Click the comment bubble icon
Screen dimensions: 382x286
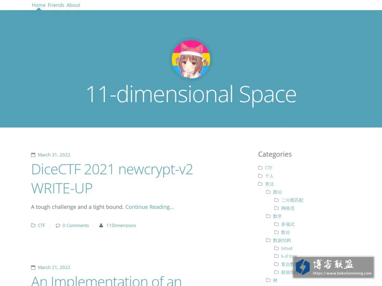[x=58, y=225]
